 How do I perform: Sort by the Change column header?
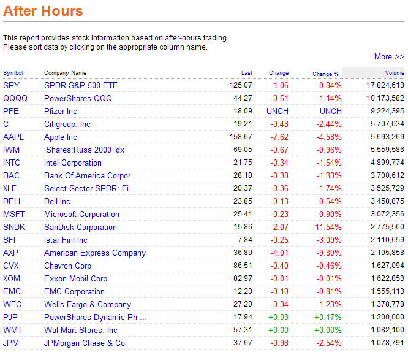click(x=279, y=73)
